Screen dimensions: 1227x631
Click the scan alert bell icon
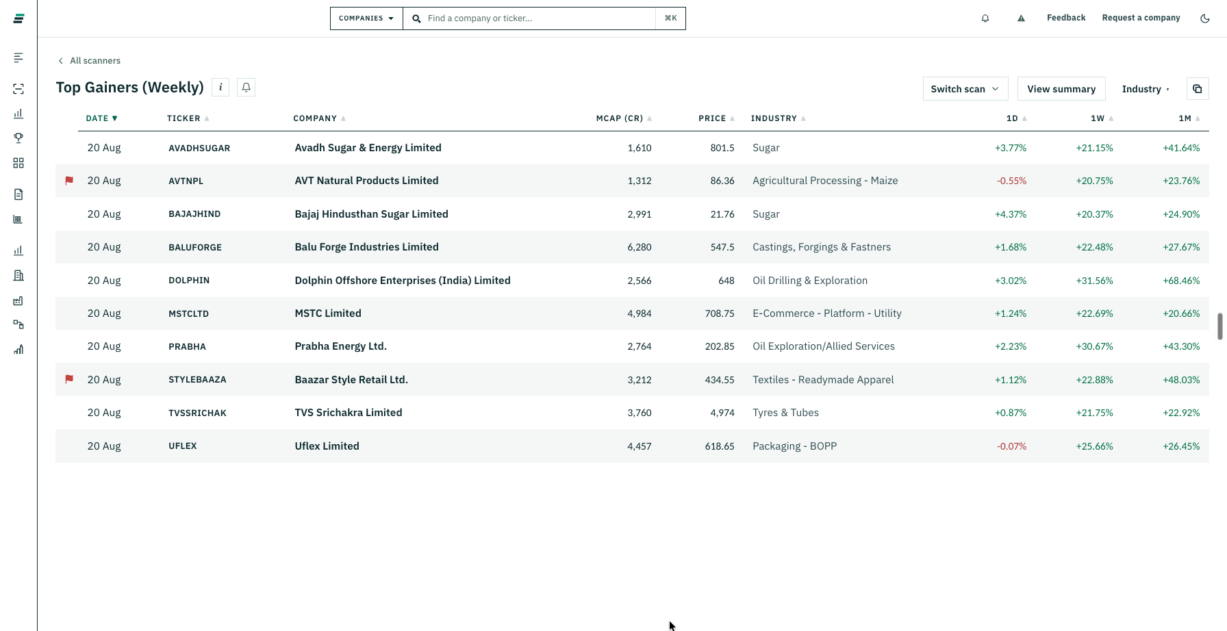(x=246, y=88)
